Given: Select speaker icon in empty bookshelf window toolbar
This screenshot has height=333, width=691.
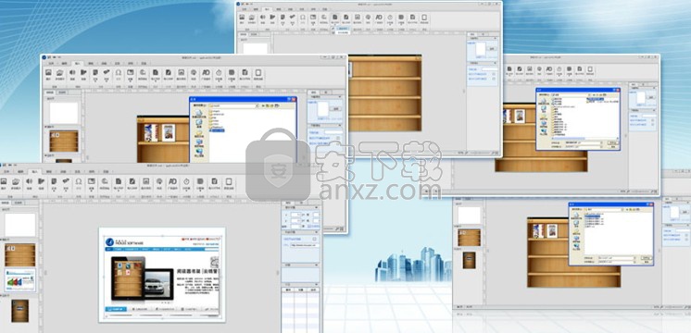Looking at the screenshot, I should point(262,17).
